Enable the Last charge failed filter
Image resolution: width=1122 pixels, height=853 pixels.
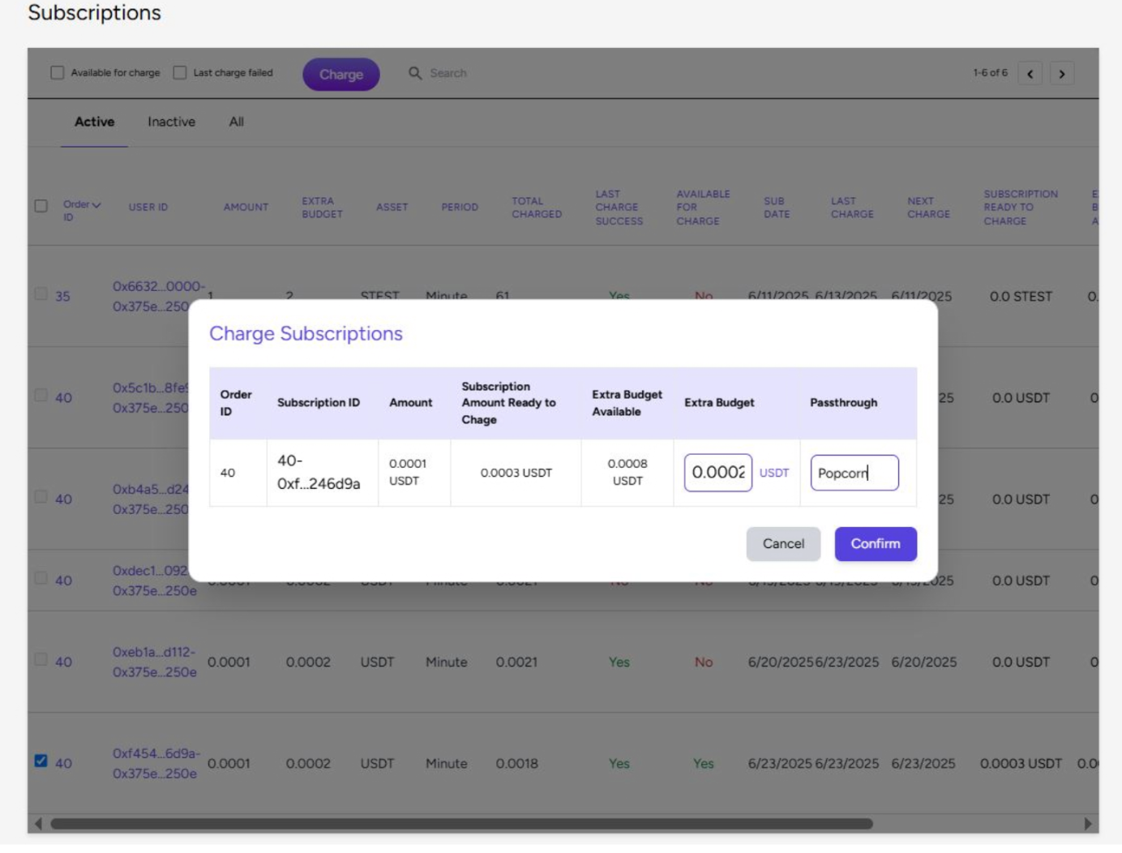pyautogui.click(x=180, y=72)
